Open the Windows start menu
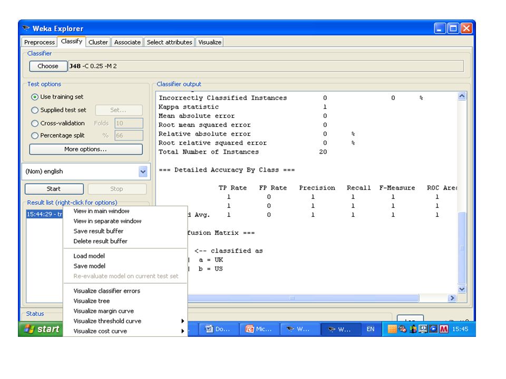 [41, 329]
